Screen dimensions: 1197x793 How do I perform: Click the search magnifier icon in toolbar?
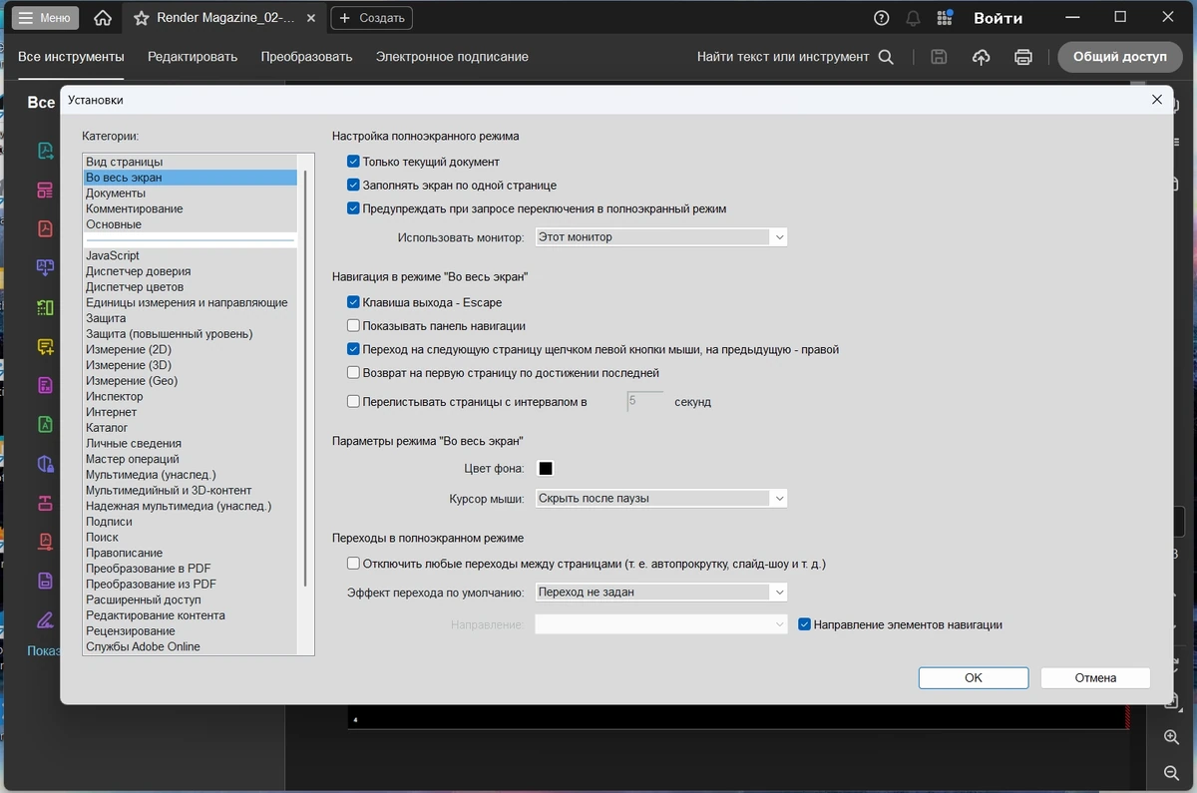point(886,57)
